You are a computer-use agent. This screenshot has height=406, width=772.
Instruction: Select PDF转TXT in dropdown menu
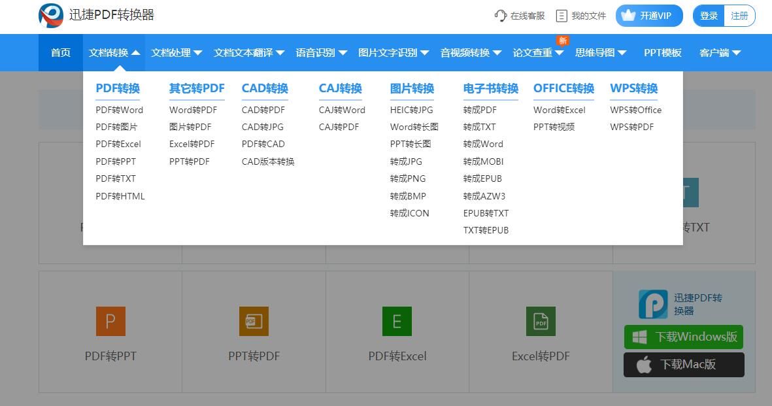tap(115, 178)
